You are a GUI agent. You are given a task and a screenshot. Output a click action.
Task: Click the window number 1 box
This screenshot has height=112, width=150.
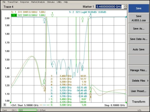click(5, 105)
